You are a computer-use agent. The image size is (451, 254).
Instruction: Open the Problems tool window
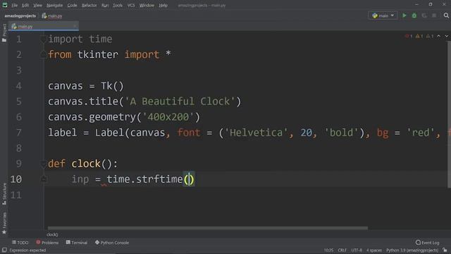(x=47, y=243)
